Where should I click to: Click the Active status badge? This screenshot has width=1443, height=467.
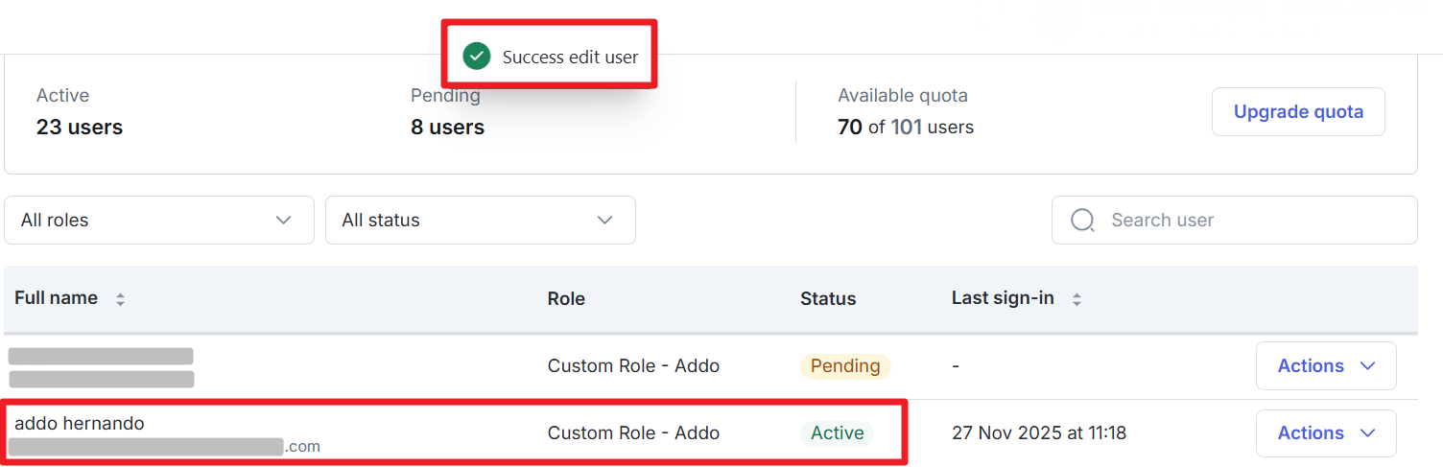click(837, 433)
